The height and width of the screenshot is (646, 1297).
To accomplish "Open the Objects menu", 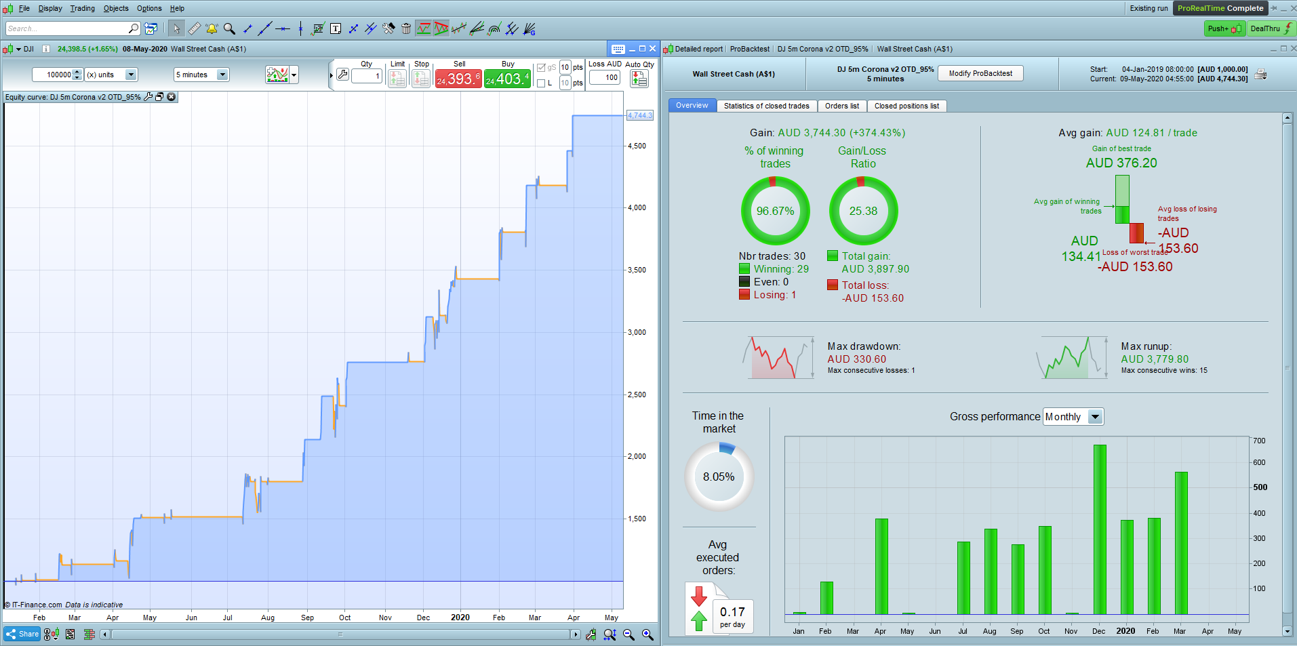I will (116, 8).
